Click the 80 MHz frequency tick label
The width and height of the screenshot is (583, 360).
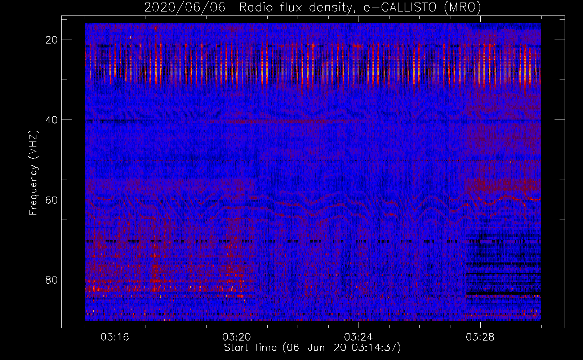click(52, 280)
